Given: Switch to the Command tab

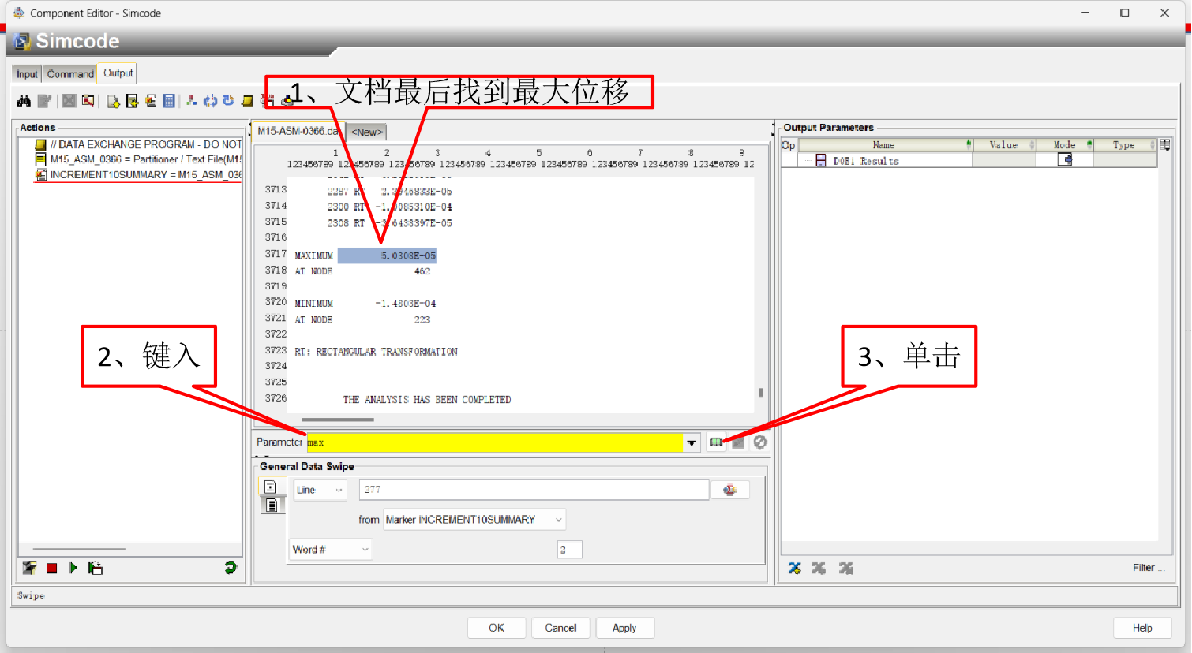Looking at the screenshot, I should (70, 74).
